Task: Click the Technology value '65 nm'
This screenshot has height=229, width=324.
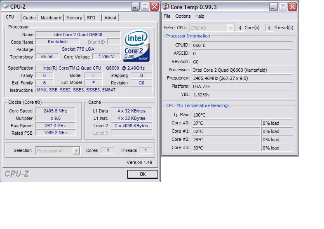Action: pyautogui.click(x=47, y=56)
